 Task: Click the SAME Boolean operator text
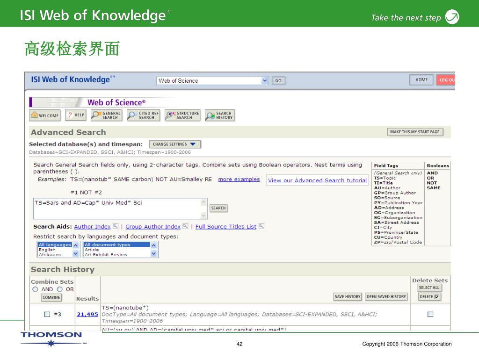[434, 188]
